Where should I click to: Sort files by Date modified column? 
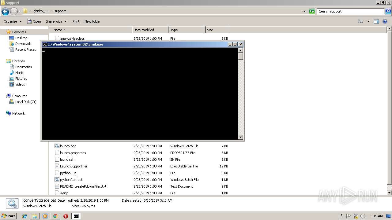[150, 30]
